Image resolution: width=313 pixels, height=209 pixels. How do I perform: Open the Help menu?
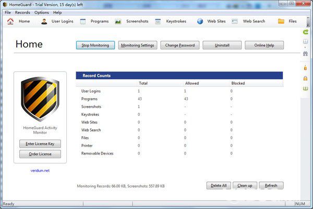click(x=57, y=12)
